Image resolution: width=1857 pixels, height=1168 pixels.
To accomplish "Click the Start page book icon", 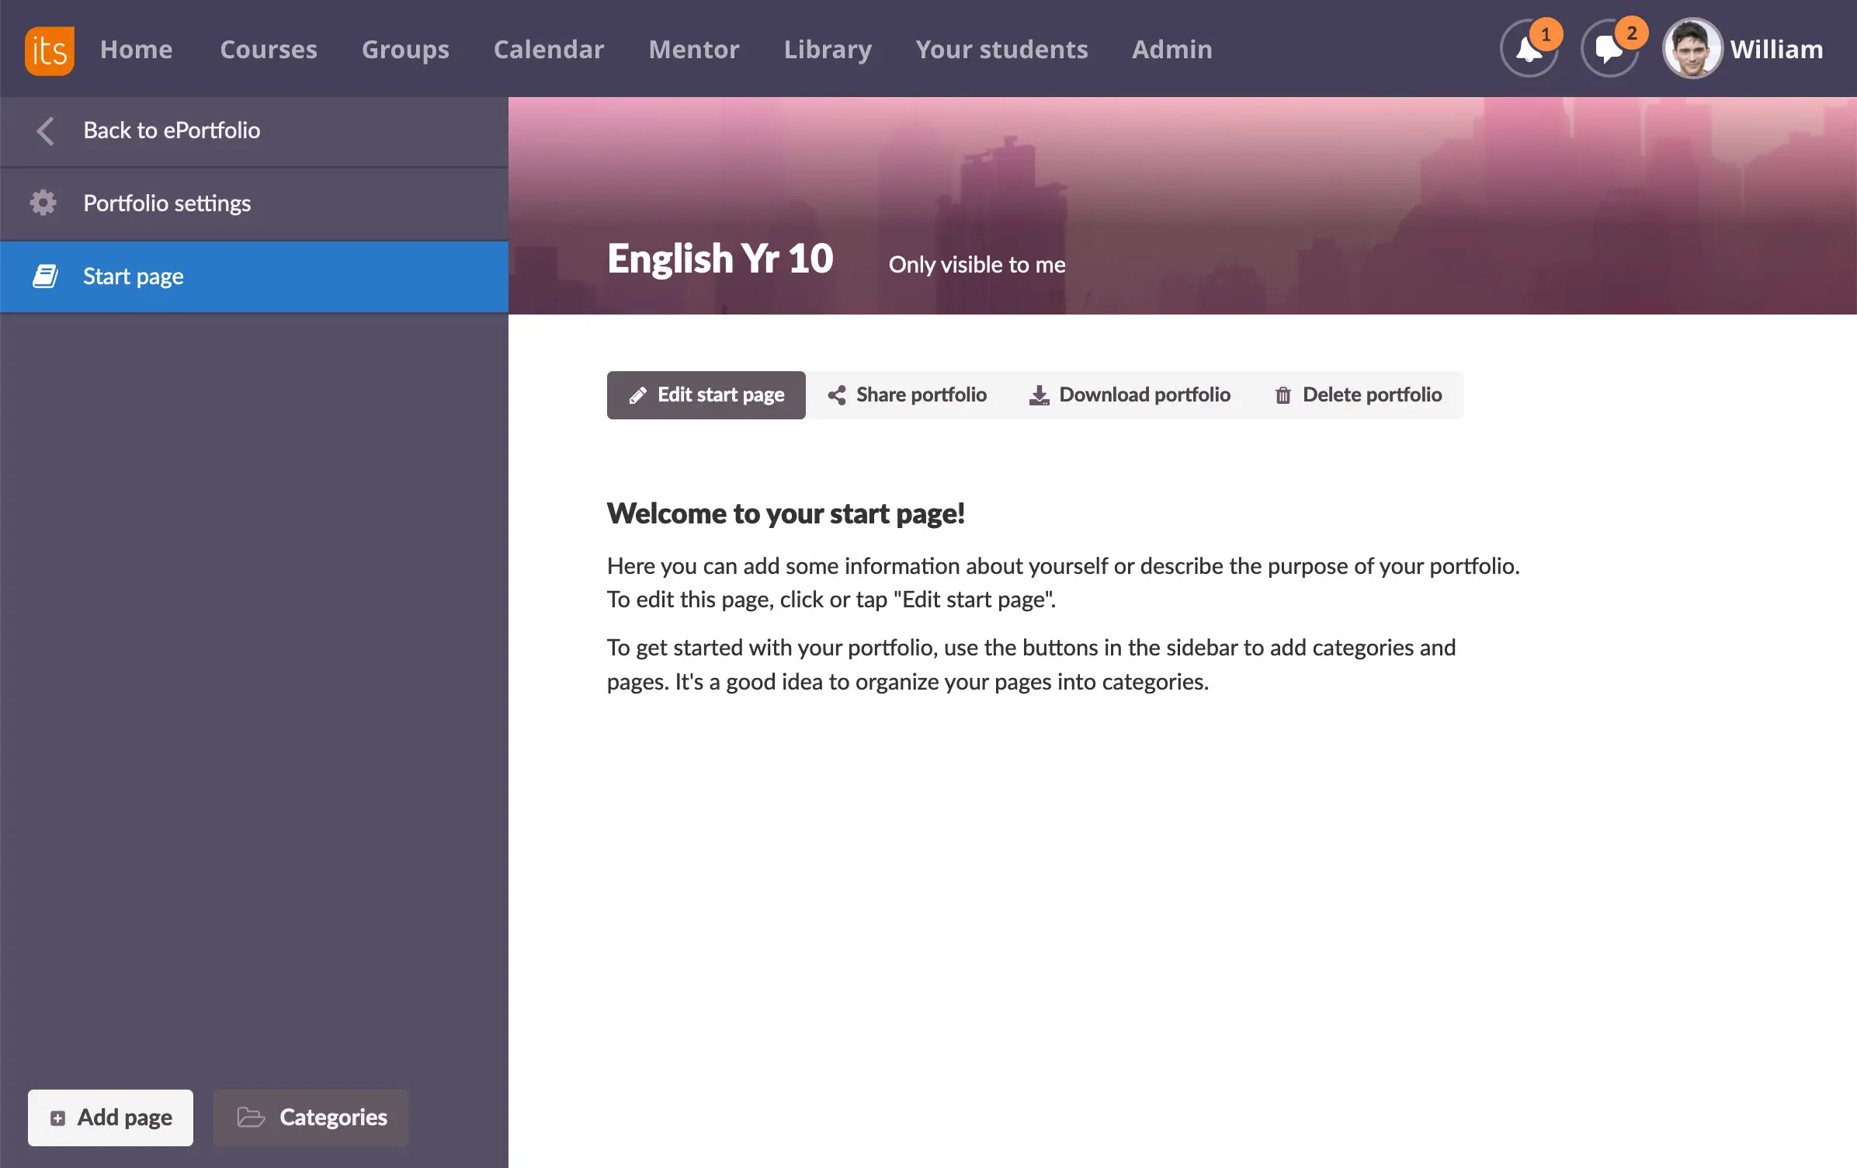I will pos(45,276).
